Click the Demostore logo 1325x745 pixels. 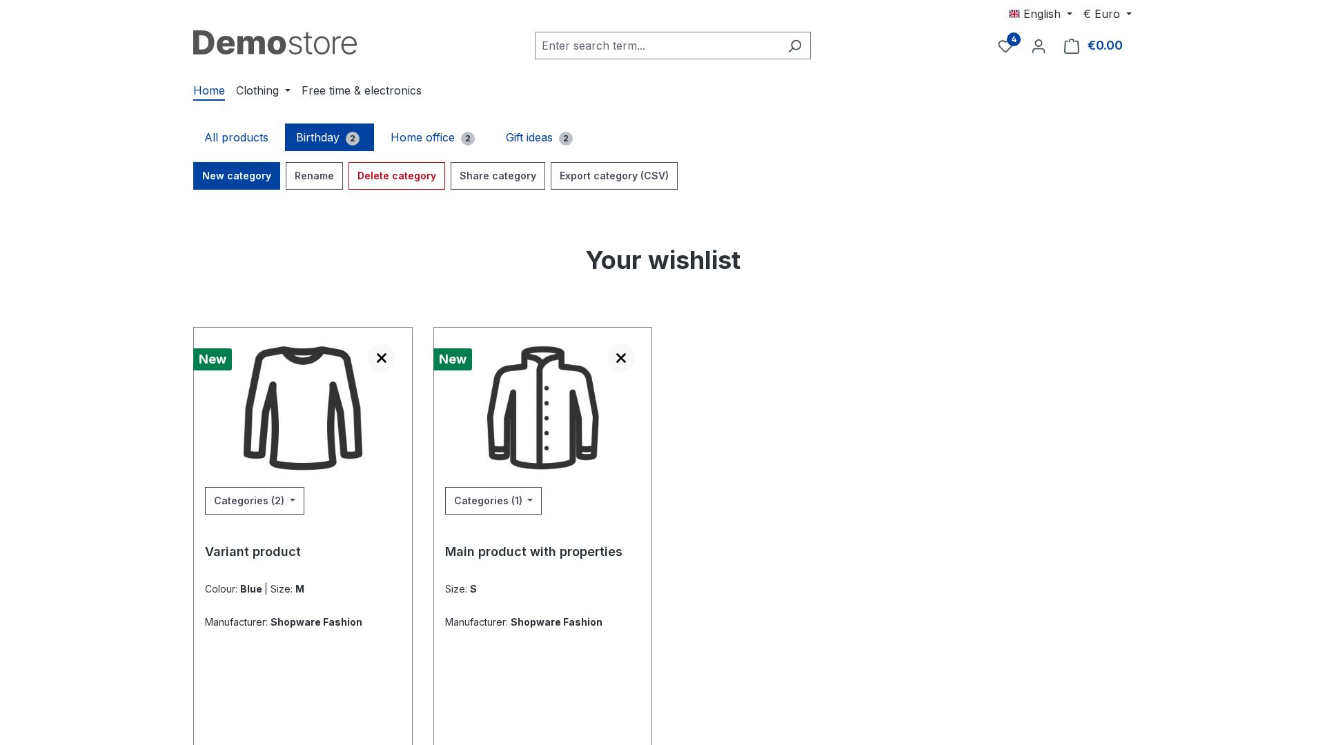click(275, 43)
